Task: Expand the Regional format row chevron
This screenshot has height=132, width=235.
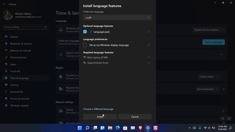Action: pyautogui.click(x=224, y=89)
